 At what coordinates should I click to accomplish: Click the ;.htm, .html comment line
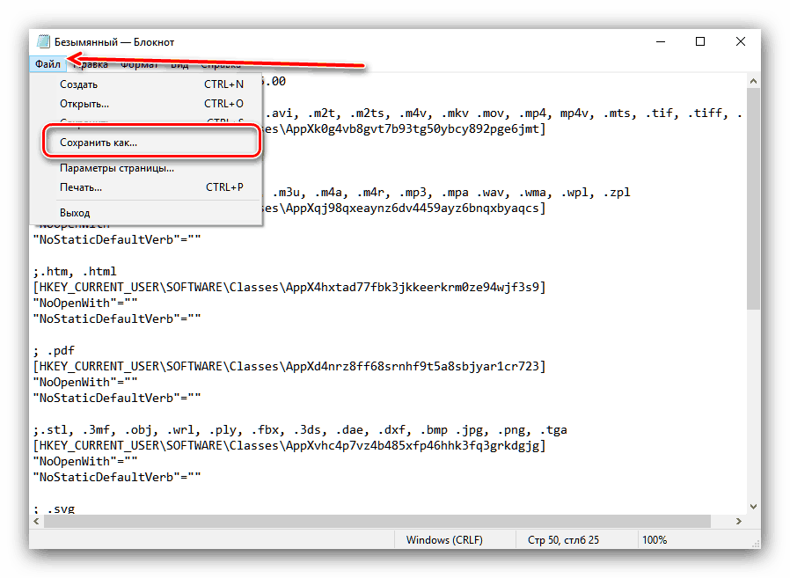75,271
